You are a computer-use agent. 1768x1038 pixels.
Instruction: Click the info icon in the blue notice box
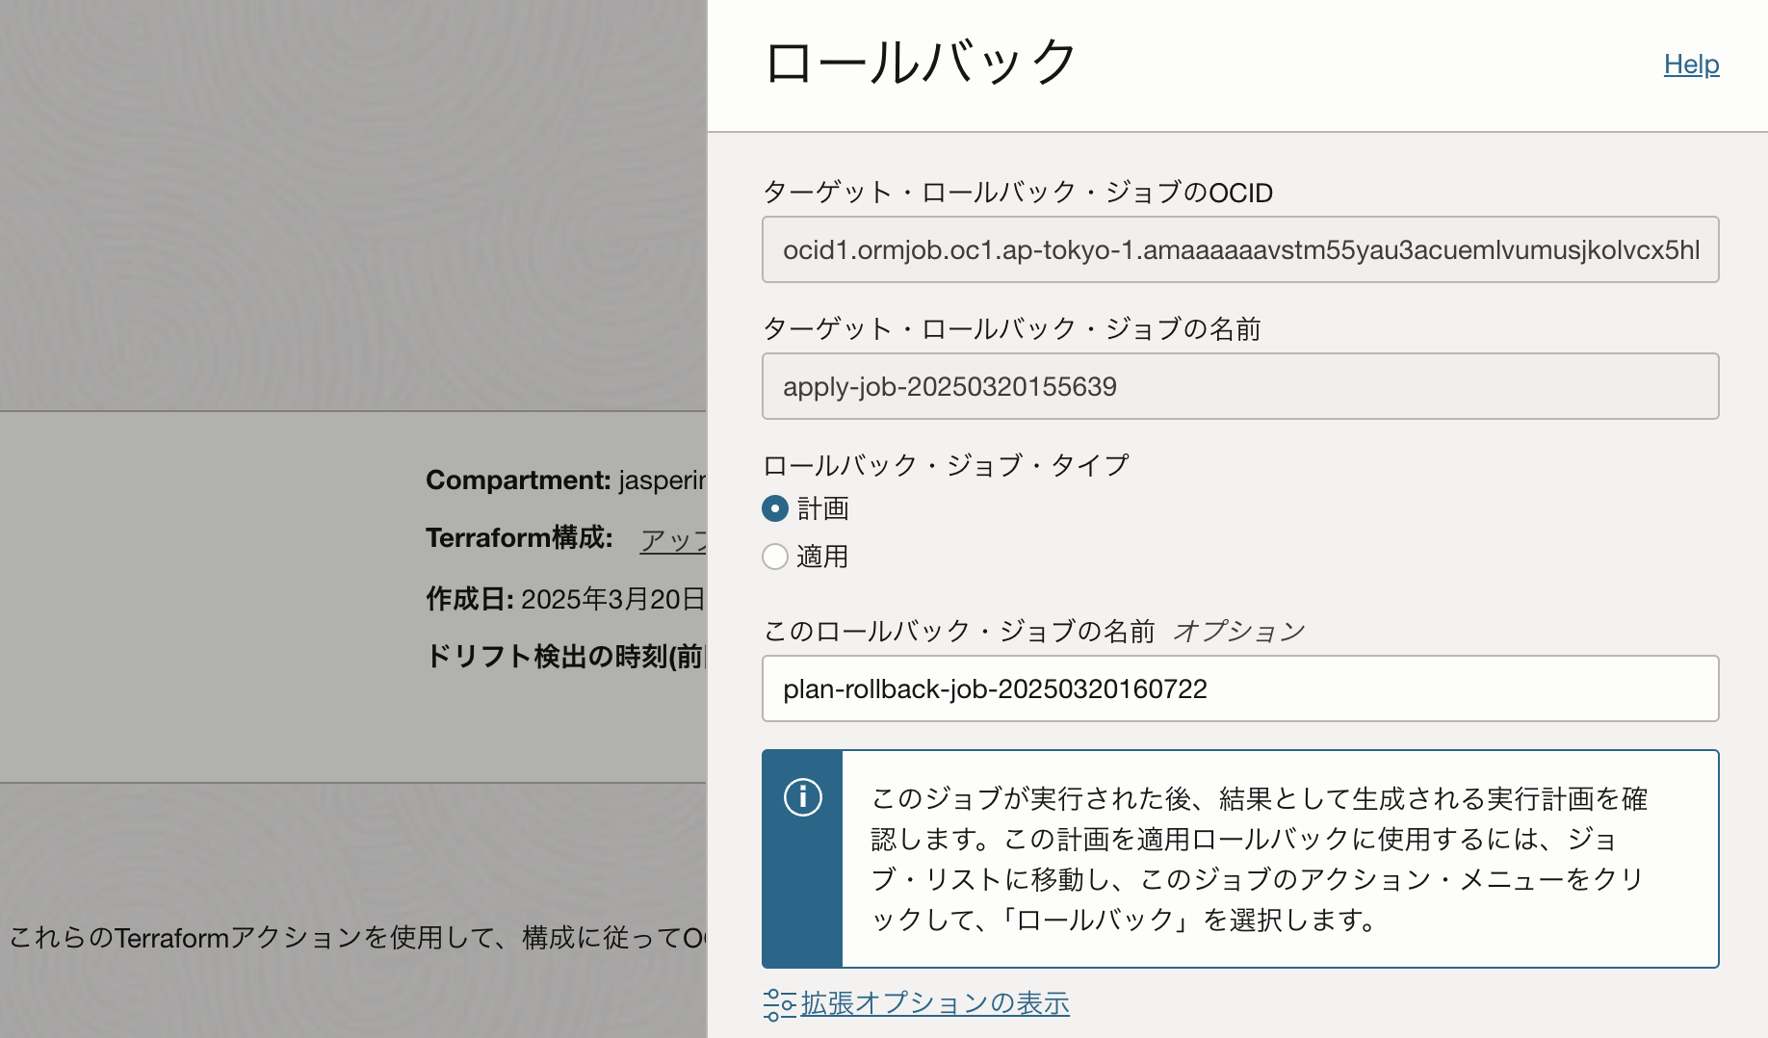point(802,797)
